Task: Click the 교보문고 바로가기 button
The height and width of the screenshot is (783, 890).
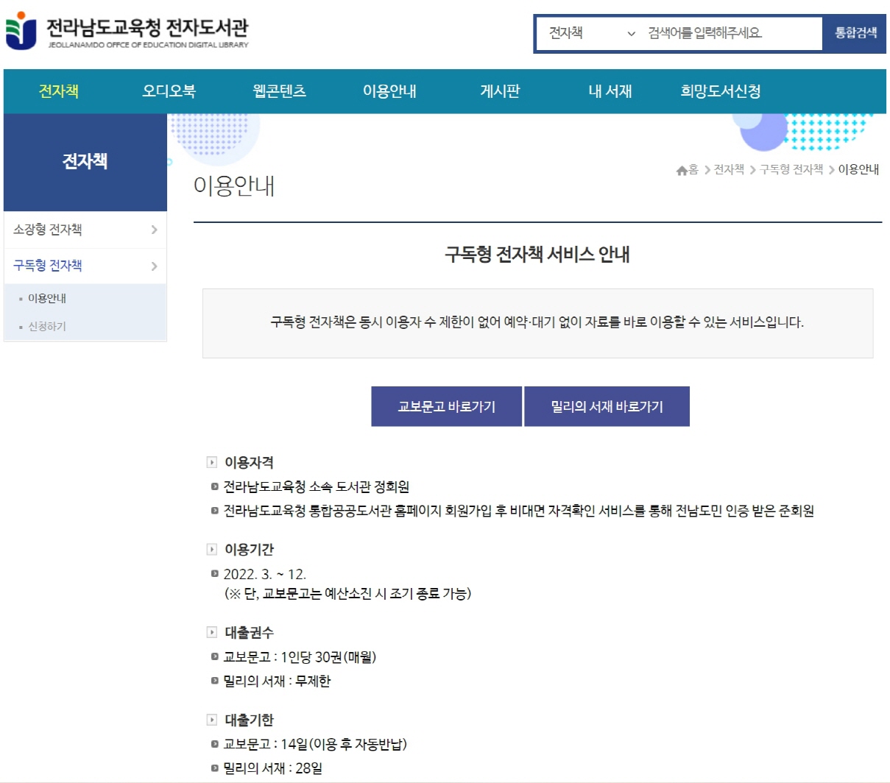Action: (446, 405)
